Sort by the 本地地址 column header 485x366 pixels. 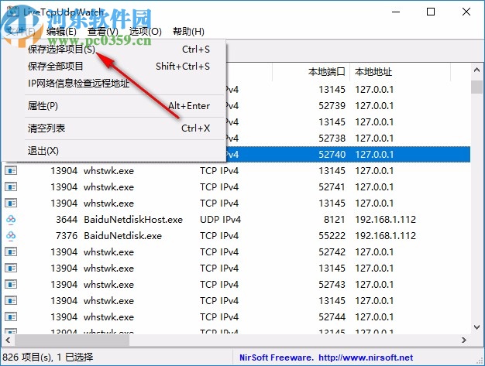(401, 72)
